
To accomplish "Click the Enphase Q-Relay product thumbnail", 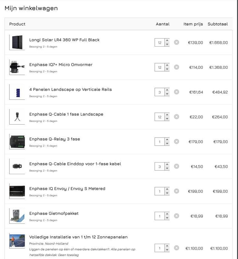I will [x=17, y=141].
